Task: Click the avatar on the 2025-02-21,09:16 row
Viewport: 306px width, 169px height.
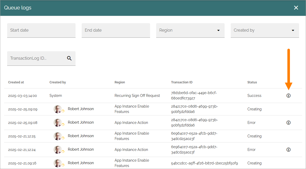Action: tap(58, 163)
